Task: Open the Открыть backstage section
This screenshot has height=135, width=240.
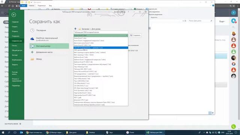Action: (x=15, y=31)
